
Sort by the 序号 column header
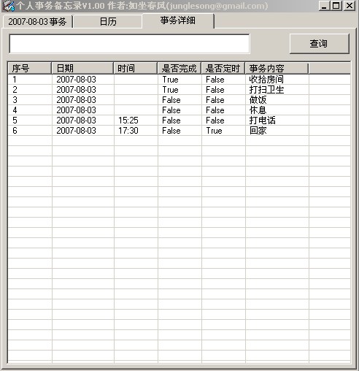[30, 68]
